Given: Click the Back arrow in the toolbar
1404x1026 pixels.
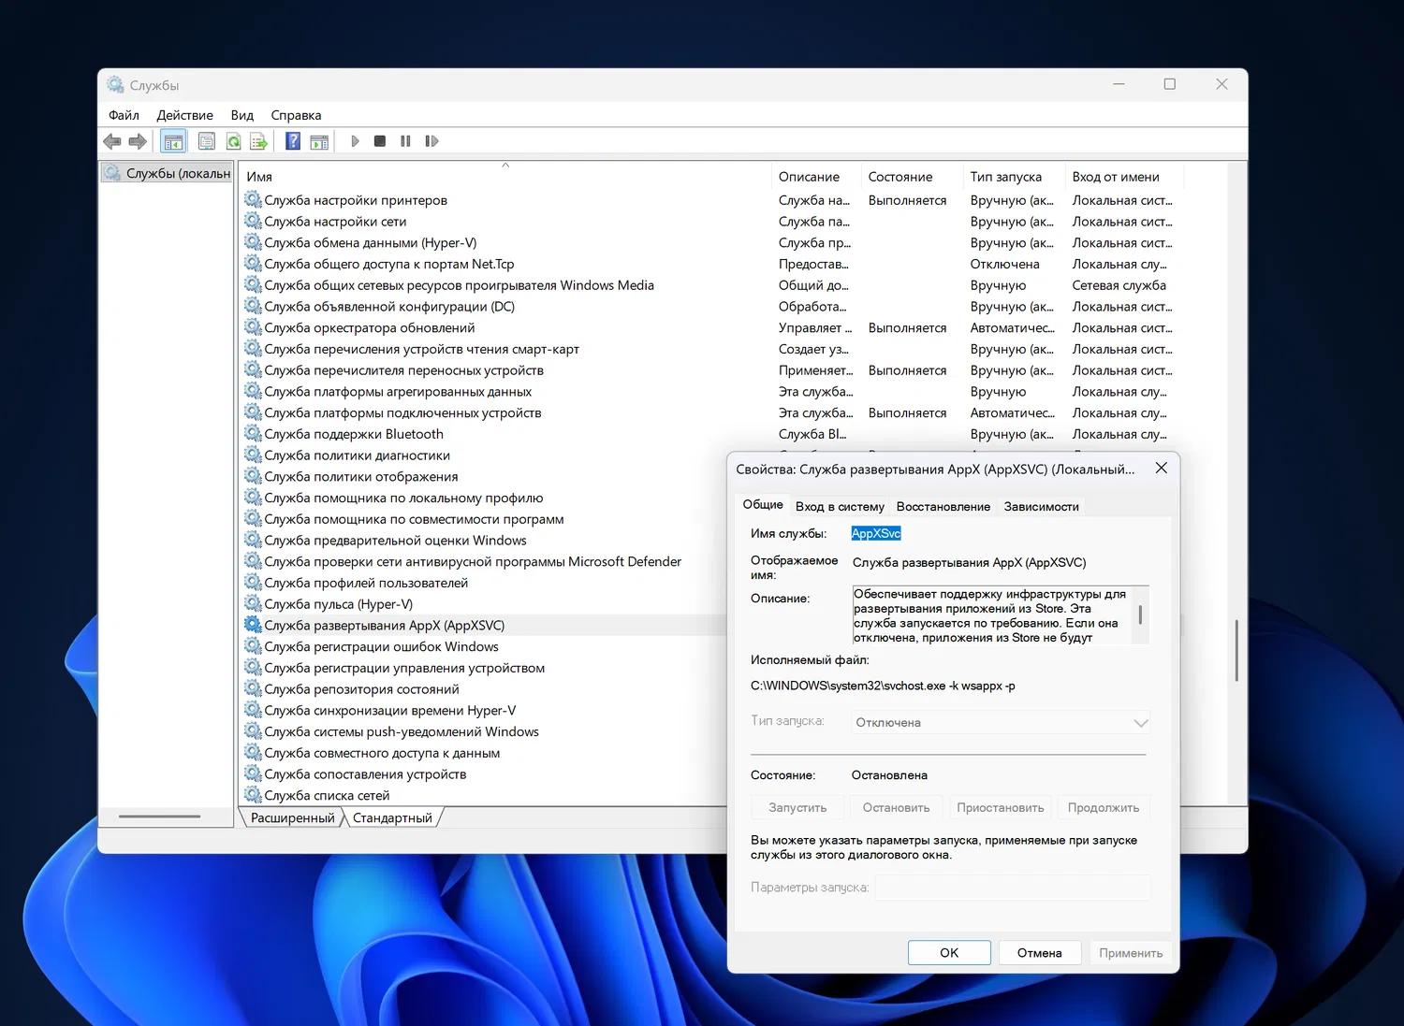Looking at the screenshot, I should point(112,141).
